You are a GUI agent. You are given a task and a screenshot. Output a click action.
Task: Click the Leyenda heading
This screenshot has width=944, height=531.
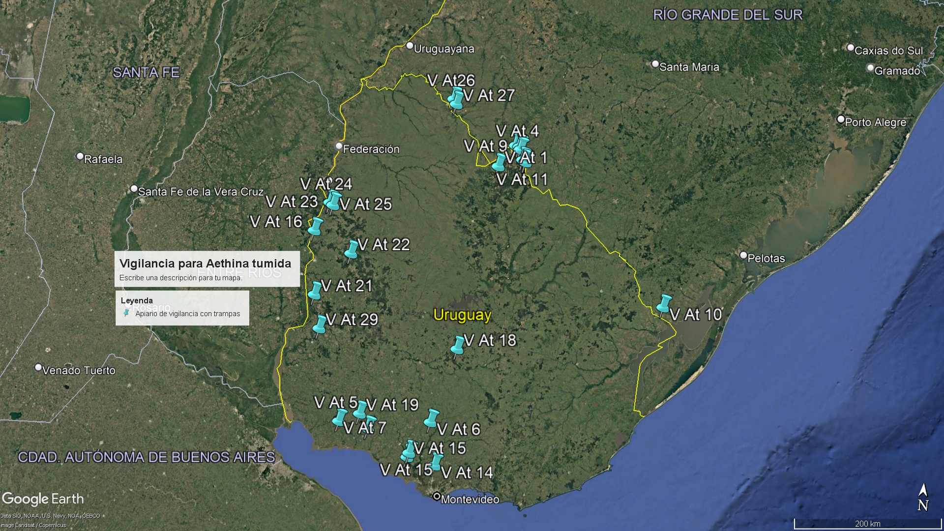click(x=137, y=300)
